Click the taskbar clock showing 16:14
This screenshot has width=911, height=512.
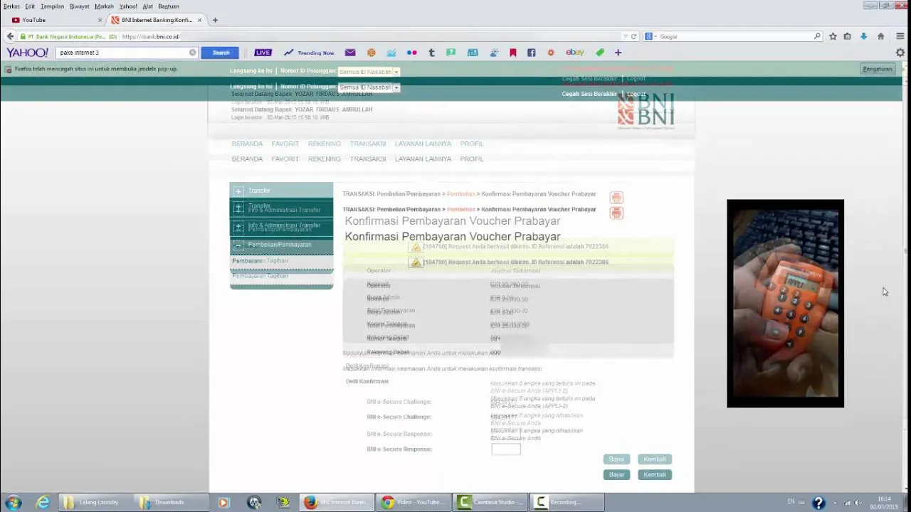coord(884,503)
